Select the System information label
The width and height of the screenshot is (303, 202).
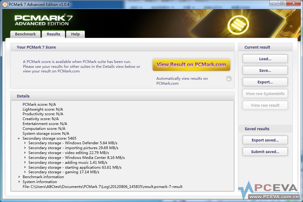(40, 182)
